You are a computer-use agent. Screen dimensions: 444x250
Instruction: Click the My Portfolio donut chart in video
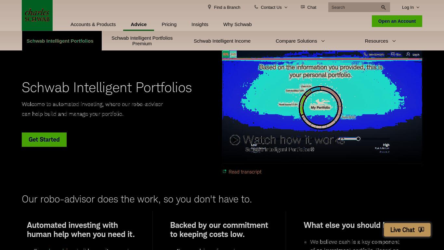(320, 107)
